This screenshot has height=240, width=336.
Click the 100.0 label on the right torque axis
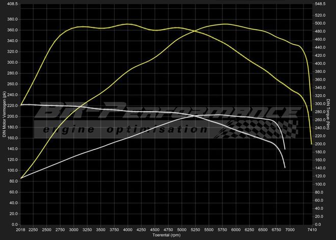[320, 184]
